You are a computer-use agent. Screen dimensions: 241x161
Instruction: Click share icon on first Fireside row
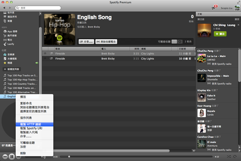pos(51,54)
